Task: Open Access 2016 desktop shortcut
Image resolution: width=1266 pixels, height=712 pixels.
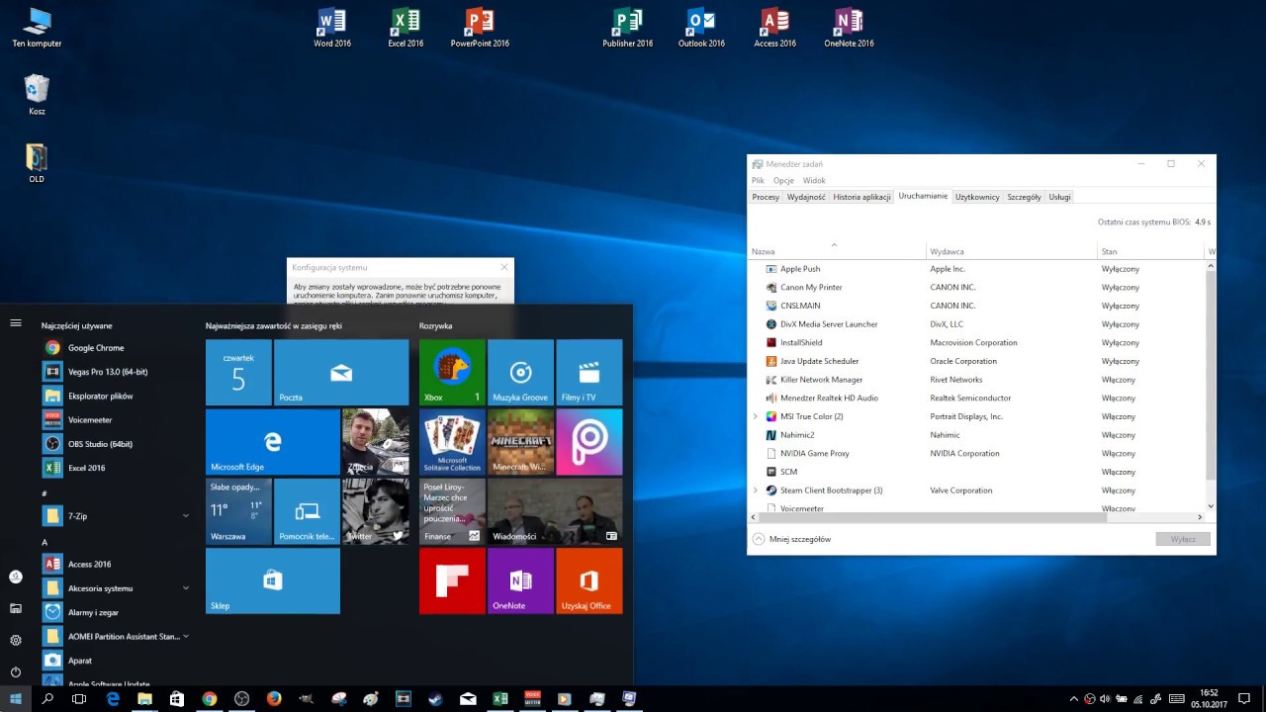Action: [x=774, y=28]
